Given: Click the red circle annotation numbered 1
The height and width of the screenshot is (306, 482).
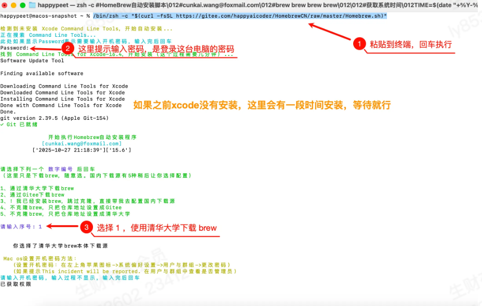Looking at the screenshot, I should click(359, 44).
